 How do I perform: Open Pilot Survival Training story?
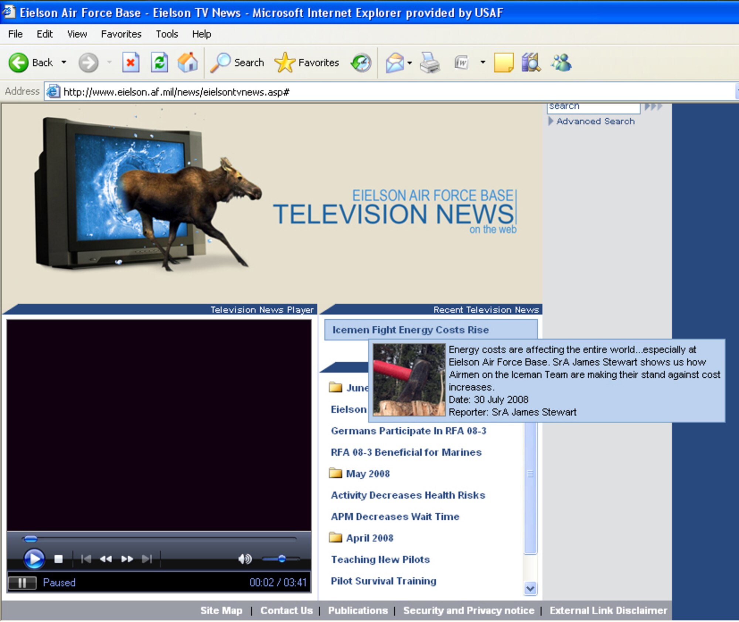384,581
